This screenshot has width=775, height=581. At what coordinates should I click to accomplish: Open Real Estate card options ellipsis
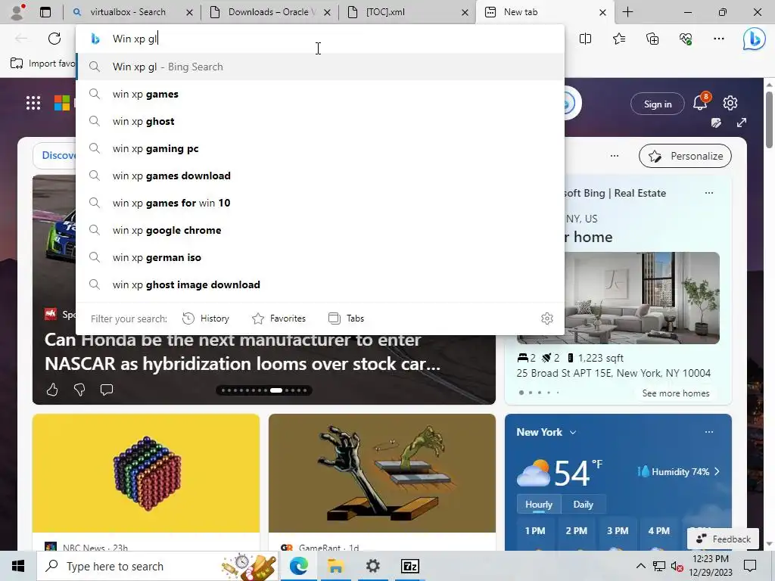pyautogui.click(x=708, y=193)
